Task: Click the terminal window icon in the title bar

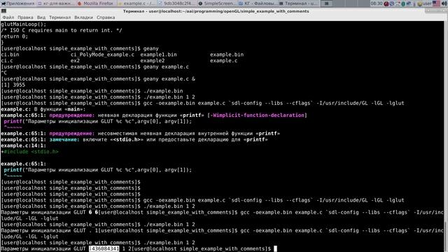Action: point(3,11)
